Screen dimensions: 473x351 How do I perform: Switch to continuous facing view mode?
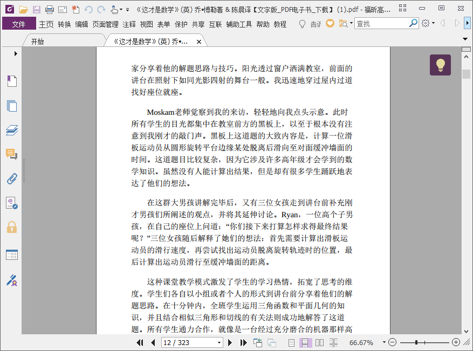tap(333, 342)
